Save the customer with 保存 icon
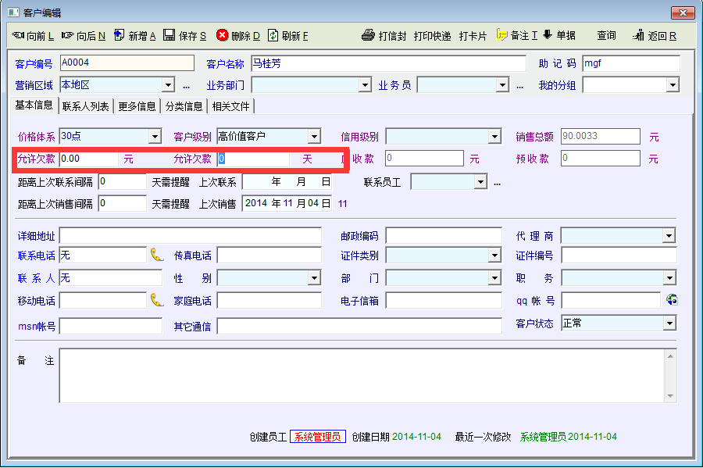 tap(169, 35)
